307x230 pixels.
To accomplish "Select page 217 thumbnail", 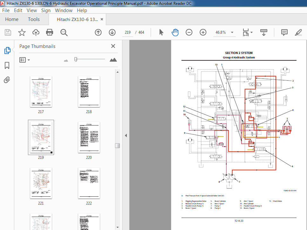I will pos(41,91).
